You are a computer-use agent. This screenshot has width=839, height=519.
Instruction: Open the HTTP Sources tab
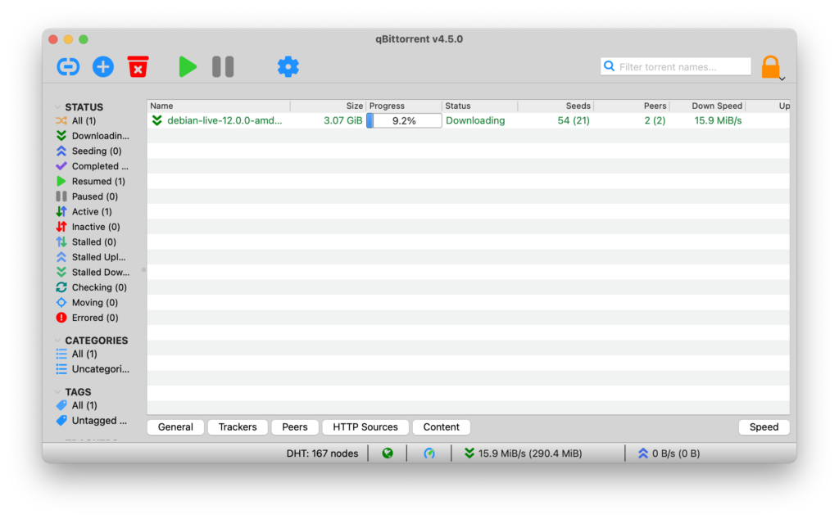tap(365, 427)
